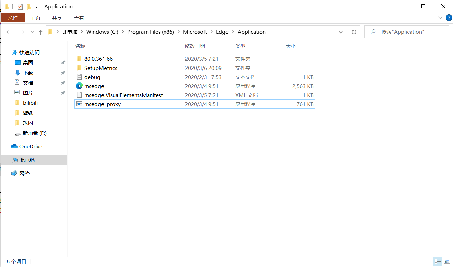Viewport: 454px width, 267px height.
Task: Click the date 2020/3/6 20:09
Action: click(203, 68)
